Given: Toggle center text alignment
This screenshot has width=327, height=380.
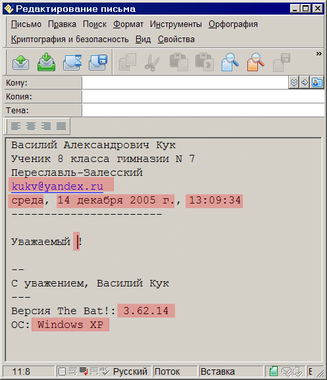Looking at the screenshot, I should (x=31, y=126).
